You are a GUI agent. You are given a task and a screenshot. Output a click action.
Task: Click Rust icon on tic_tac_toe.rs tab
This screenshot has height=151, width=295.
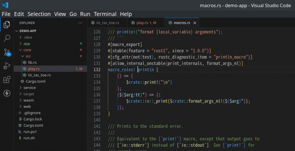pyautogui.click(x=93, y=23)
